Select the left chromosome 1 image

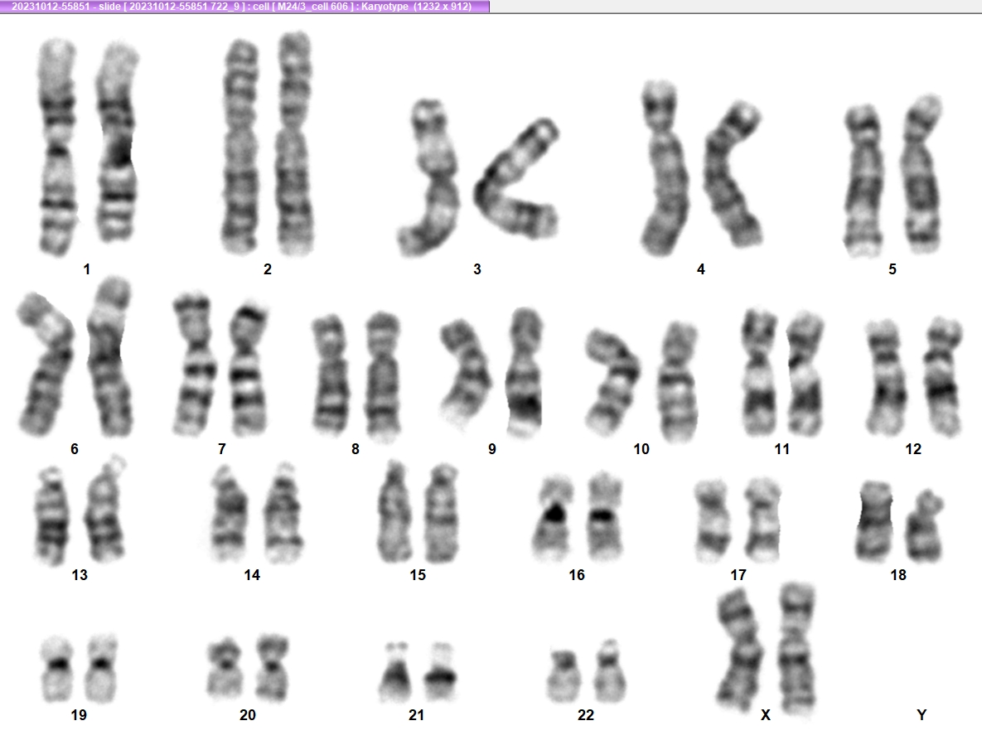57,148
